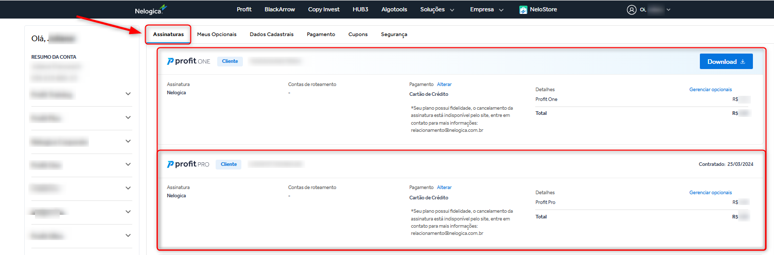Viewport: 774px width, 255px height.
Task: Open the NeloStore shop icon
Action: point(523,9)
